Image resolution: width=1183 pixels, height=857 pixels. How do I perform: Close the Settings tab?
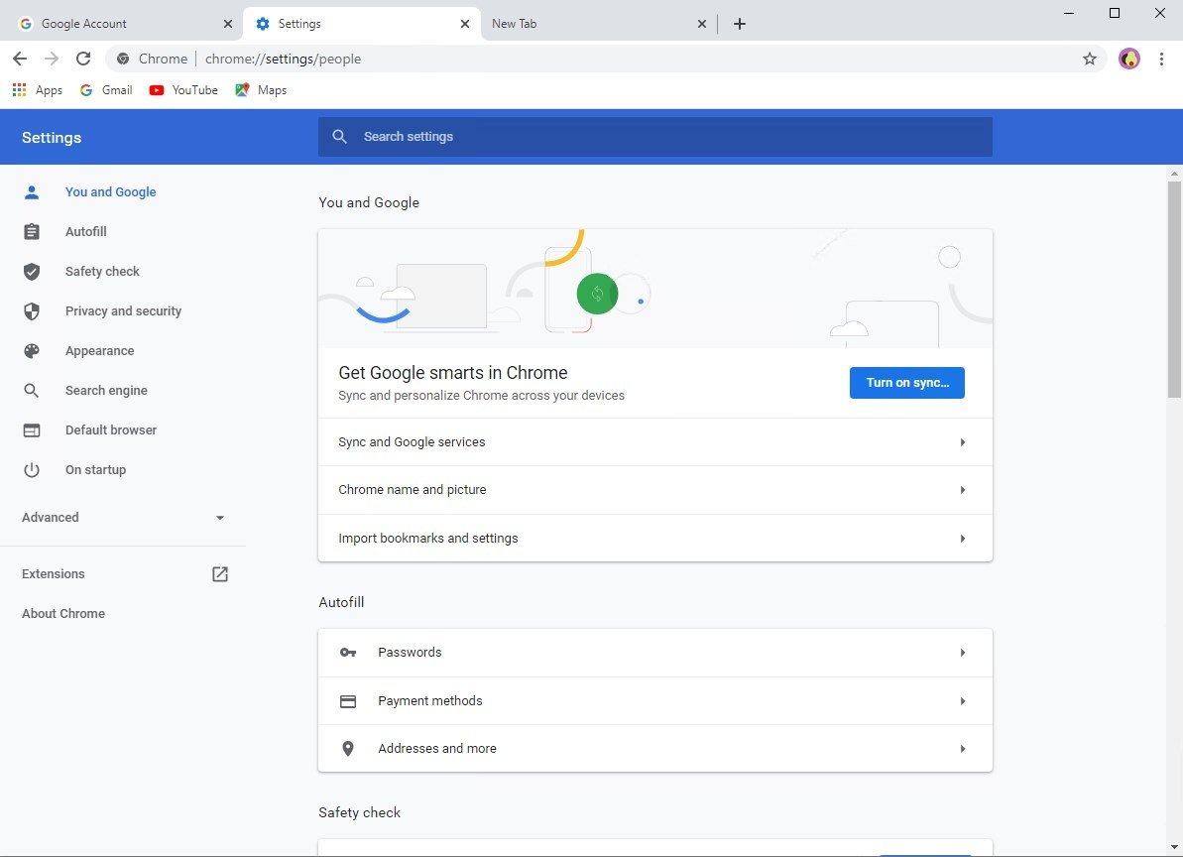(x=465, y=24)
